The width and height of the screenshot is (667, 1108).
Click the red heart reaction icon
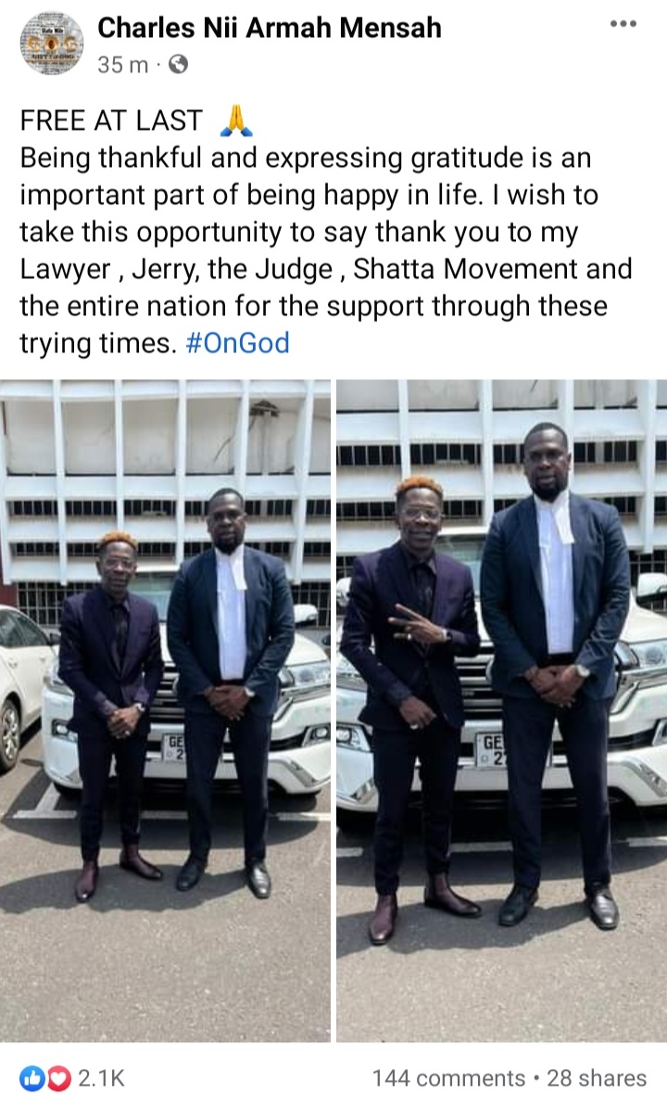point(60,1077)
